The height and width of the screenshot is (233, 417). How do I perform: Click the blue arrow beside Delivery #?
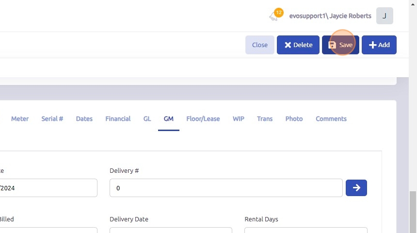click(x=356, y=188)
